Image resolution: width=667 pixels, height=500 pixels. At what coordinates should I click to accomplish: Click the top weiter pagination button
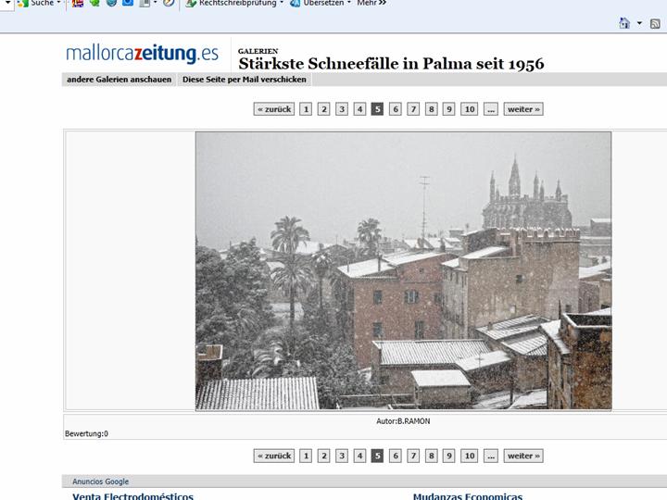(523, 109)
